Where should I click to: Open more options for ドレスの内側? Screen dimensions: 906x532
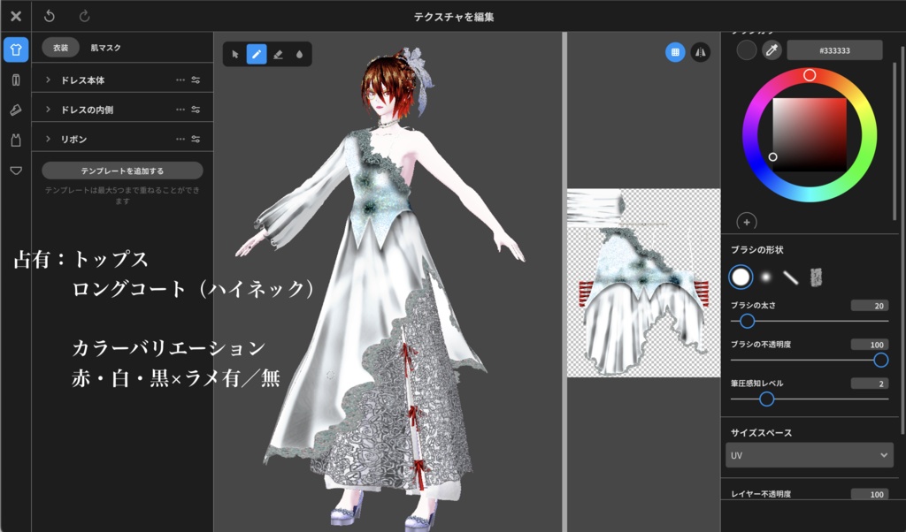[180, 109]
